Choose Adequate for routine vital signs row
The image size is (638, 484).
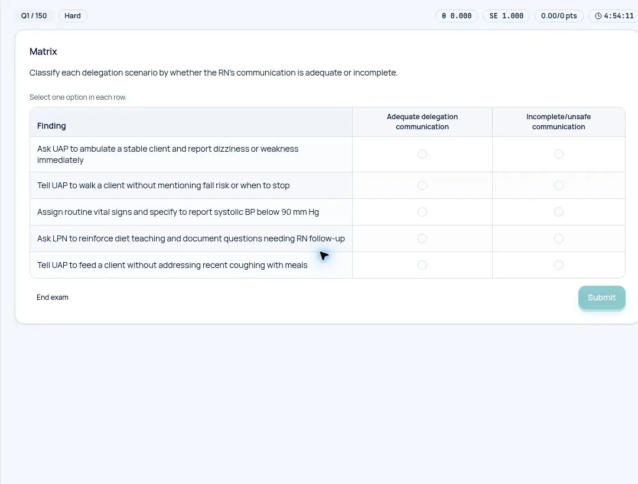pyautogui.click(x=422, y=212)
